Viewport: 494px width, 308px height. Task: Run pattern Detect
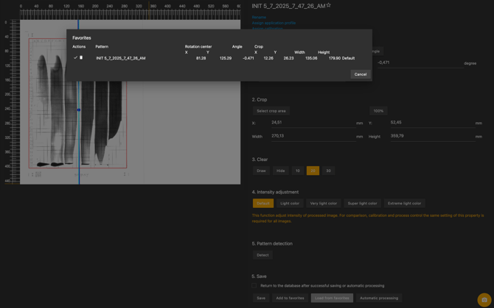[262, 255]
